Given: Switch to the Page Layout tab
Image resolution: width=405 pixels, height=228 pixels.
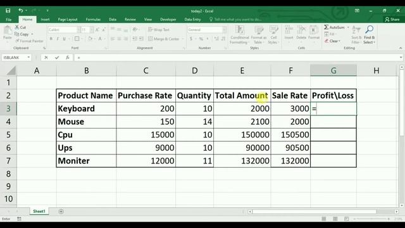Looking at the screenshot, I should (68, 20).
